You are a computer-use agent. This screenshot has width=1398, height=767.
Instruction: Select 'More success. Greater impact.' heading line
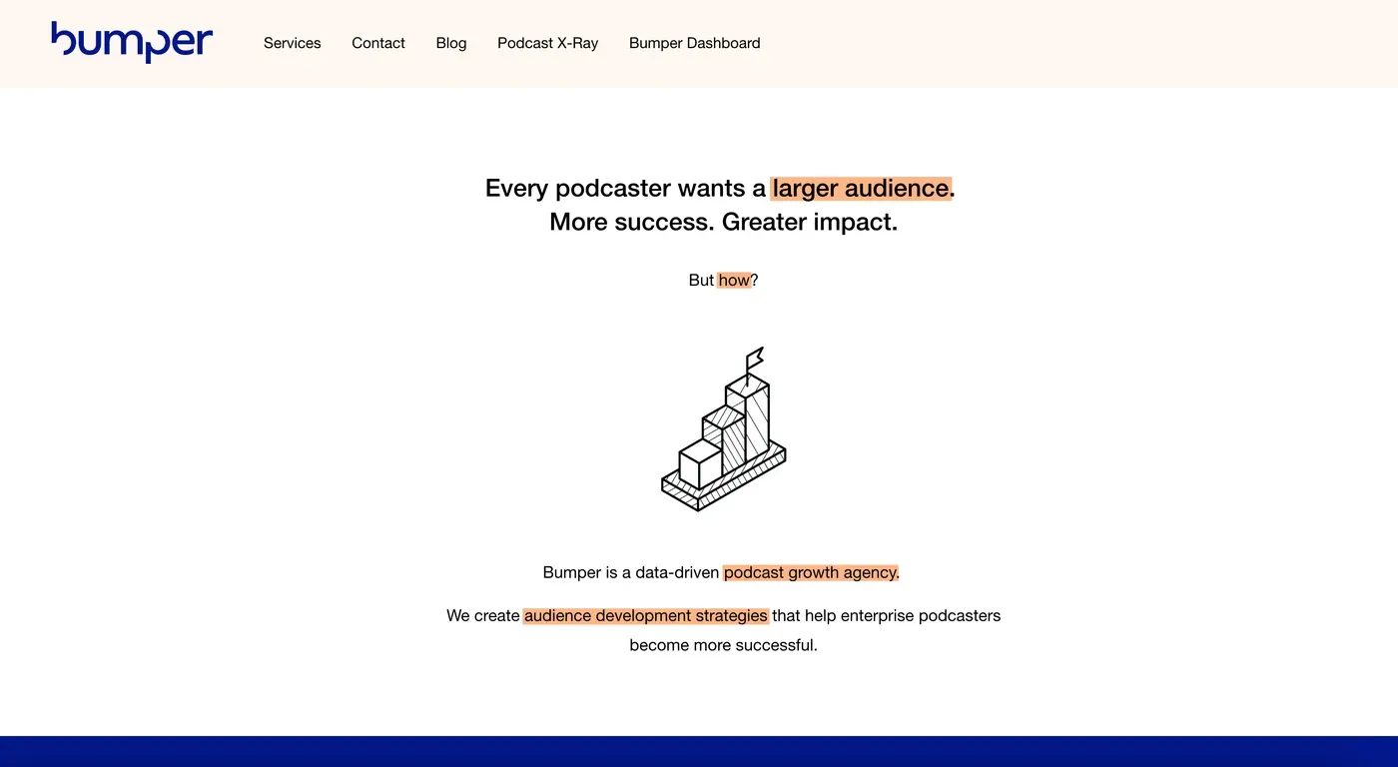click(724, 222)
